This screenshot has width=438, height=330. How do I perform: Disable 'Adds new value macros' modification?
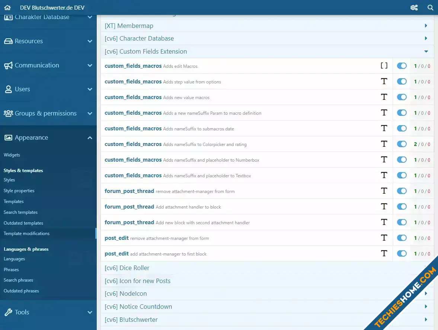[x=402, y=97]
